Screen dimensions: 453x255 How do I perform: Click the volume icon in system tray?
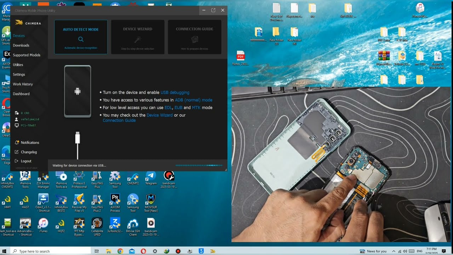[x=405, y=251]
